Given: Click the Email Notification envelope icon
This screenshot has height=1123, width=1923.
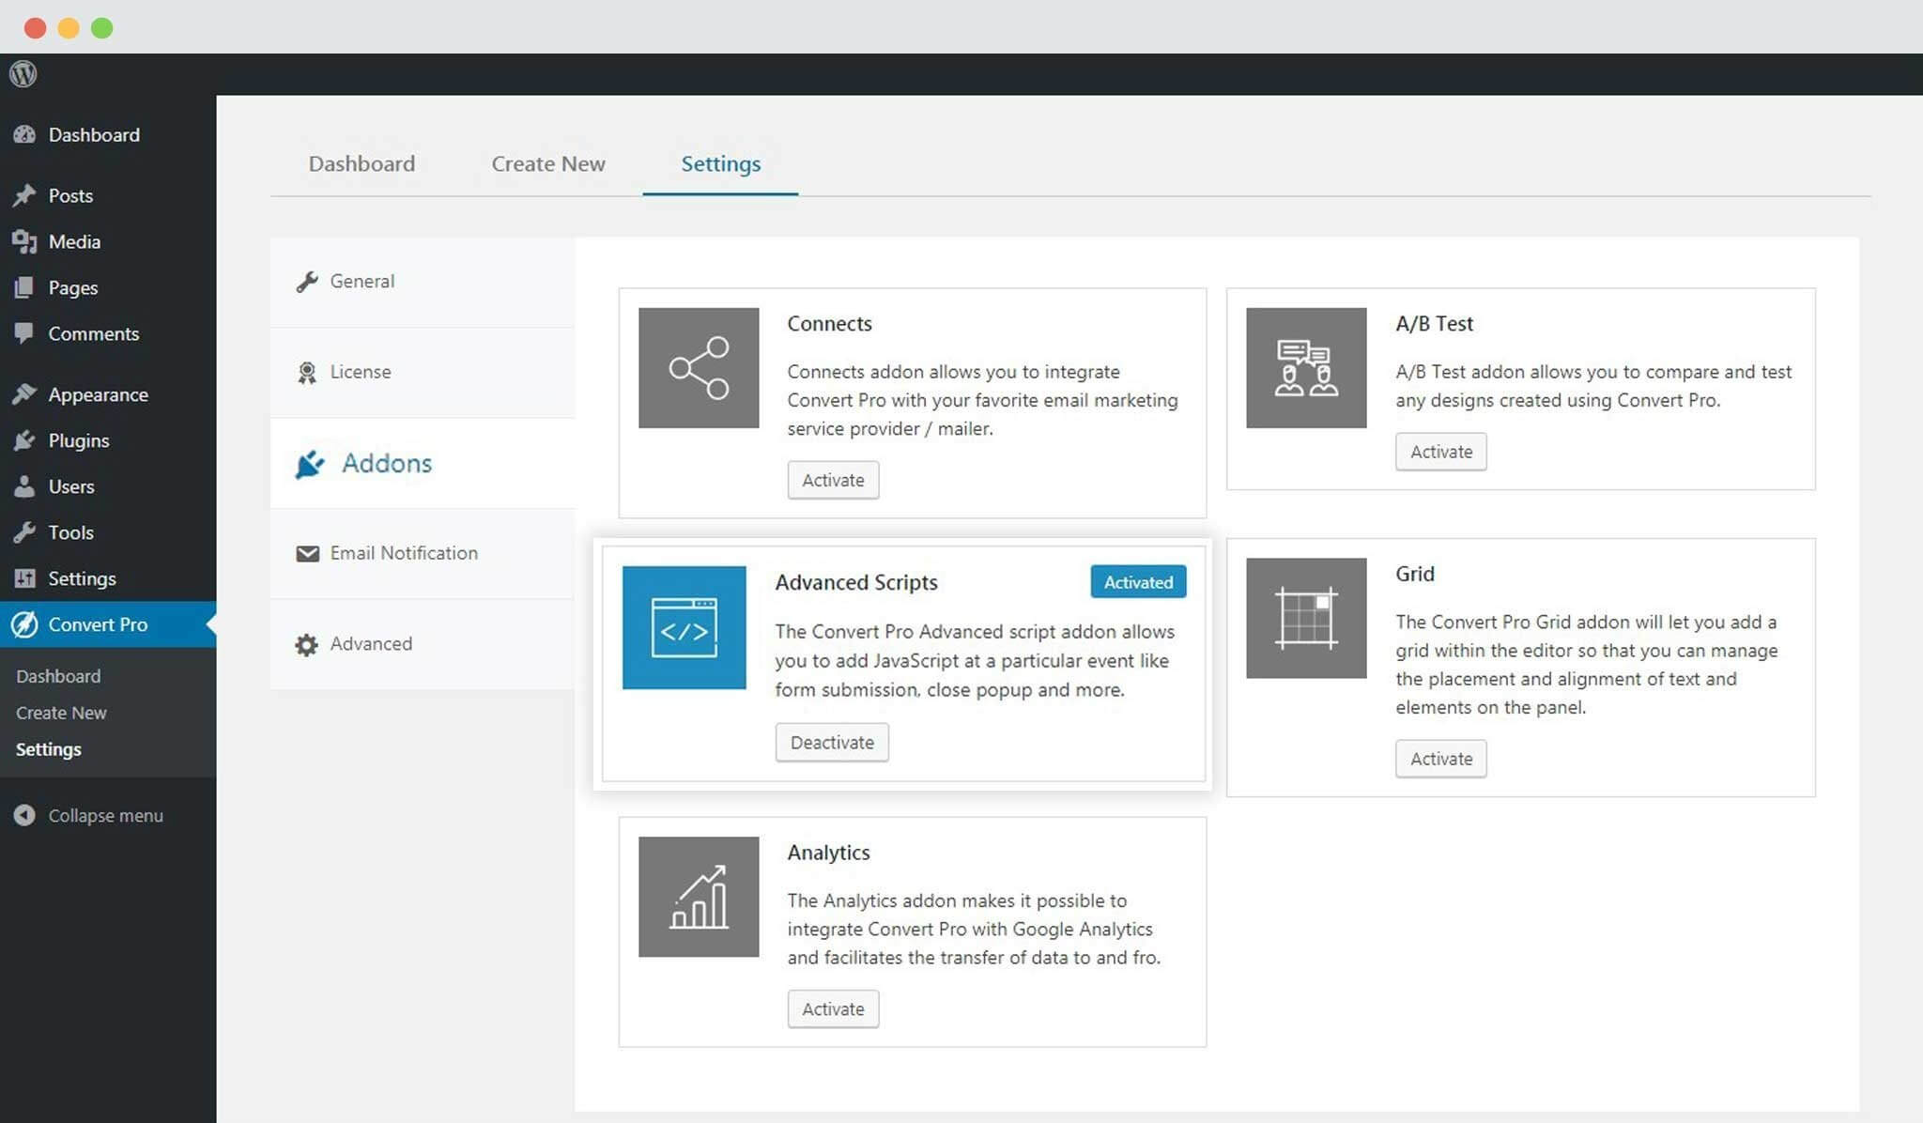Looking at the screenshot, I should [307, 553].
